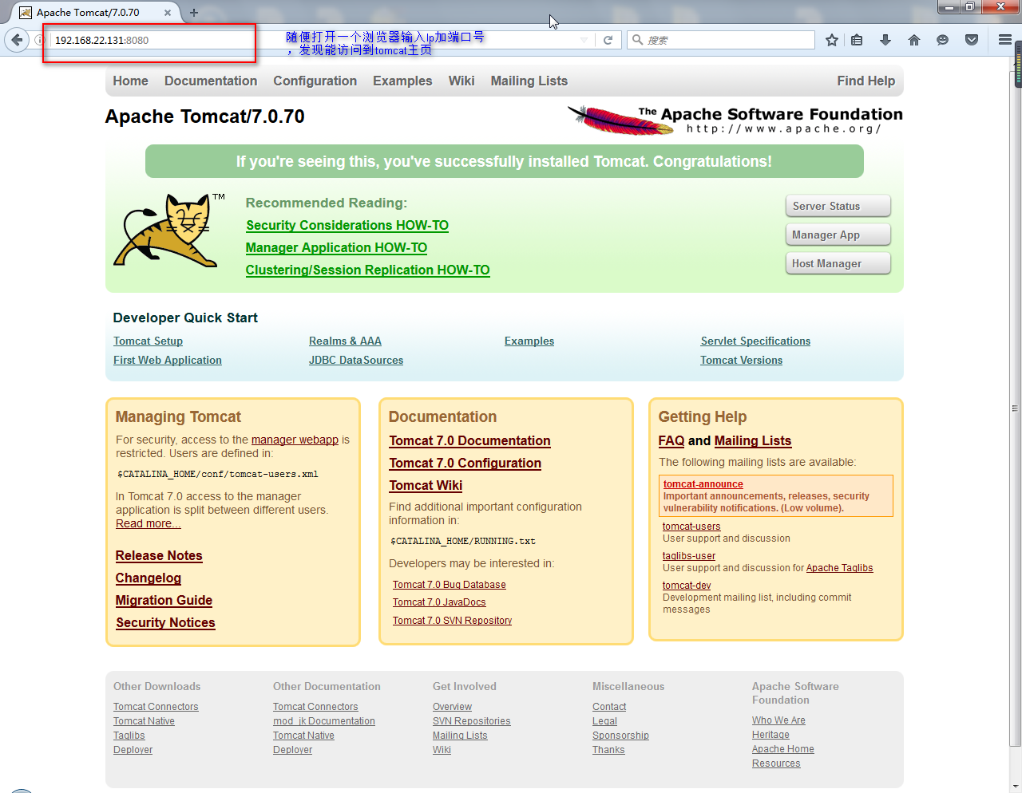
Task: Open Wiki in the top navigation bar
Action: pos(461,81)
